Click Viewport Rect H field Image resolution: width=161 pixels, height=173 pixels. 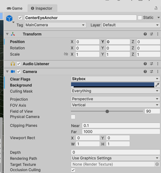click(x=118, y=144)
